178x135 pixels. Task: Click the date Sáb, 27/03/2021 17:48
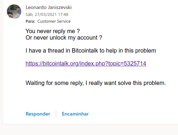pos(47,14)
